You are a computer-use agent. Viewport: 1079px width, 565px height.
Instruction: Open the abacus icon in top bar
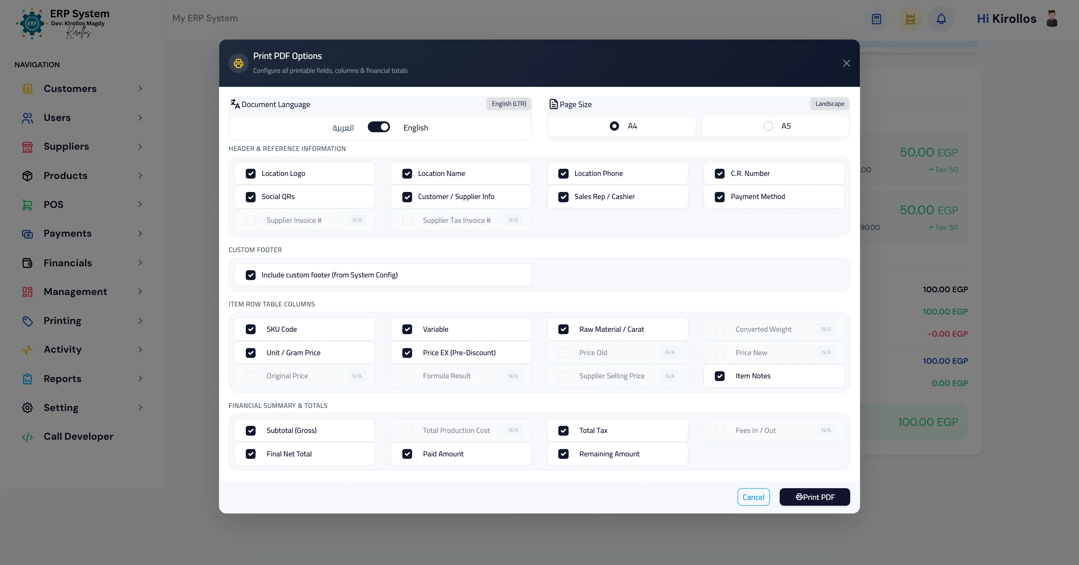(x=910, y=19)
